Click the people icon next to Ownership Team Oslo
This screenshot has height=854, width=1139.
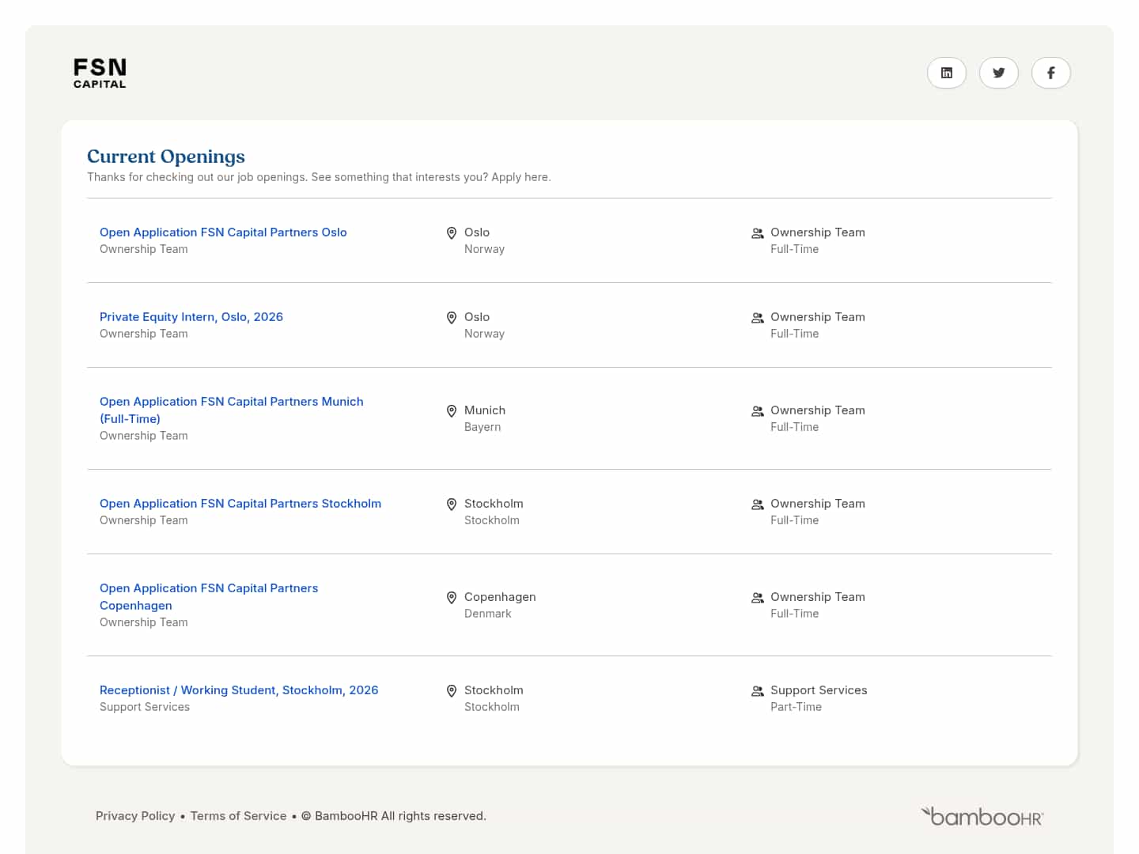pos(757,233)
